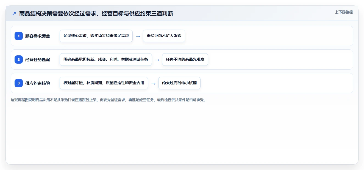The height and width of the screenshot is (170, 364).
Task: Click the step 1 number badge
Action: (x=19, y=36)
